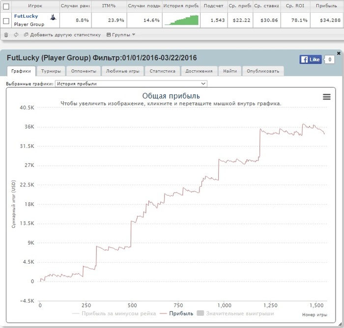Click the Facebook like count bubble
This screenshot has height=328, width=344.
tap(330, 59)
